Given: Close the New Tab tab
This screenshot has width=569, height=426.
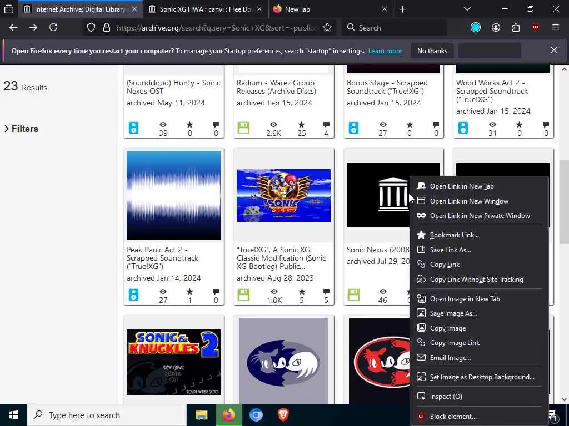Looking at the screenshot, I should pyautogui.click(x=385, y=9).
